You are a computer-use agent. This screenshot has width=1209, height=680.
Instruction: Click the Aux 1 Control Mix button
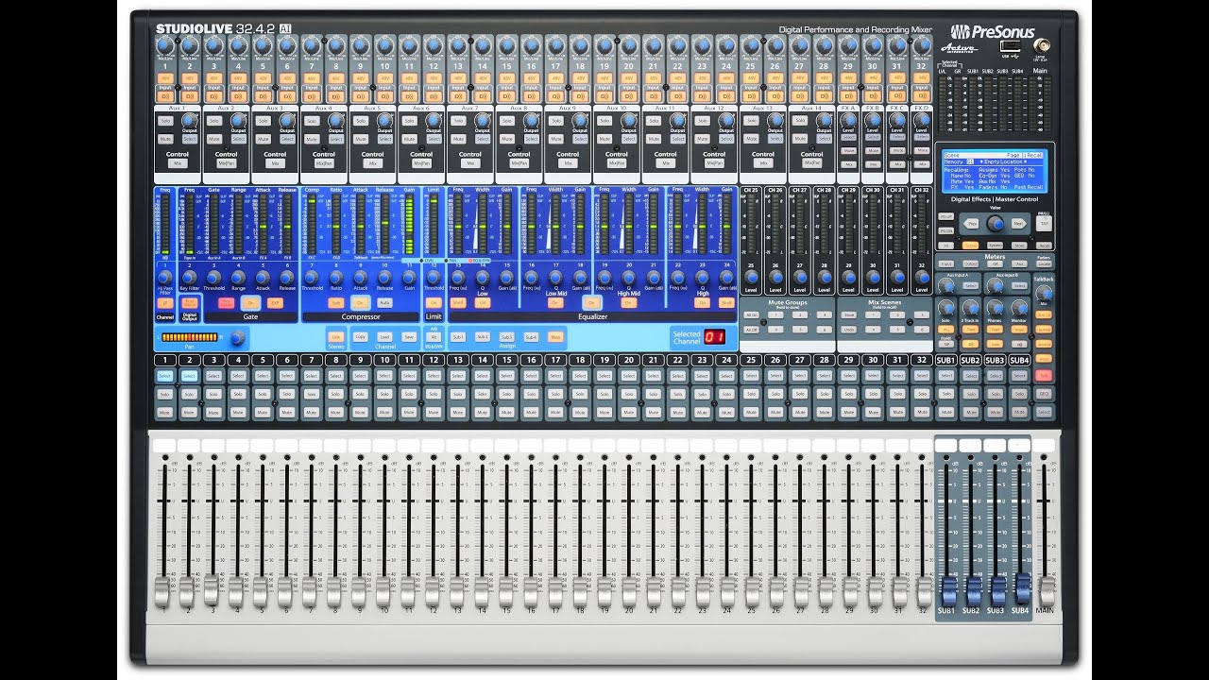click(178, 163)
